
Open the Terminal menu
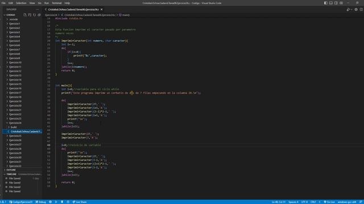(x=57, y=3)
